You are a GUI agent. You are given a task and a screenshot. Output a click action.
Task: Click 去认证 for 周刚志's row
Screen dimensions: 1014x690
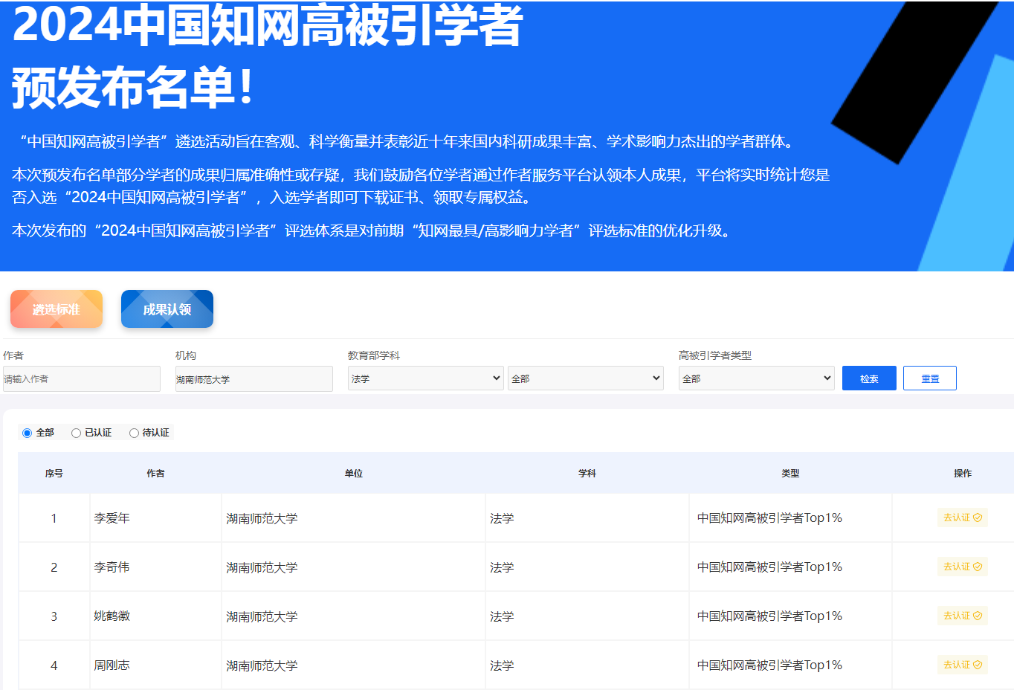click(x=962, y=665)
